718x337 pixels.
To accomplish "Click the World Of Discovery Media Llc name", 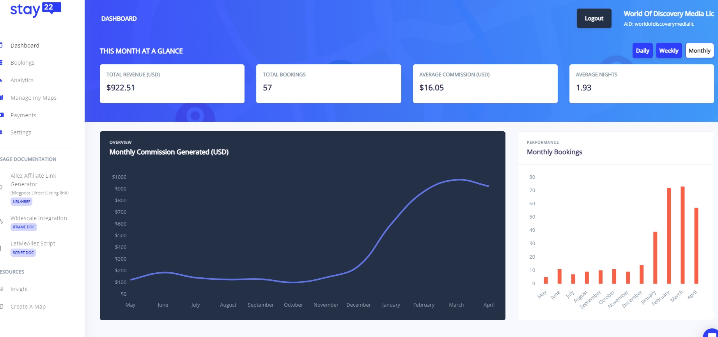I will 669,14.
